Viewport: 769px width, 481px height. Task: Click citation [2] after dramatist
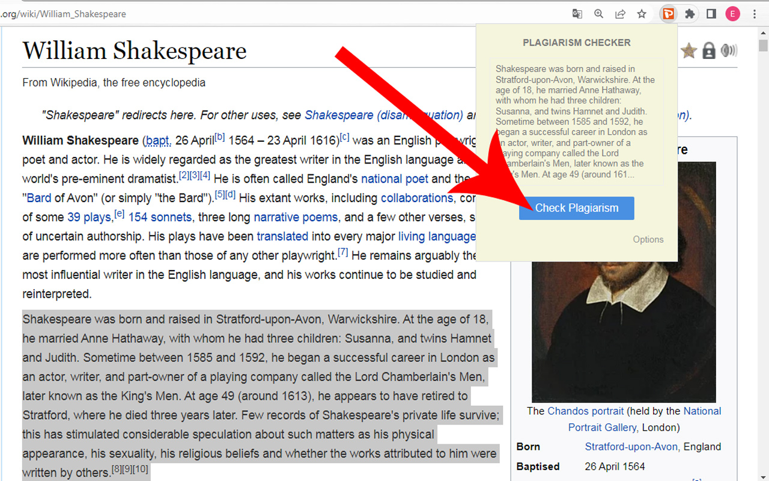point(184,175)
